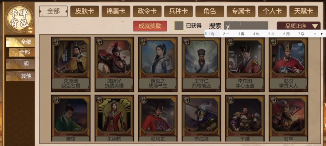Open the 王守仁 烈耀破迷 card
This screenshot has width=326, height=146.
(x=201, y=65)
